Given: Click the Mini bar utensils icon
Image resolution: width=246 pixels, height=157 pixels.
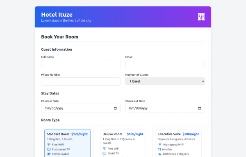Looking at the screenshot, I should point(159,149).
